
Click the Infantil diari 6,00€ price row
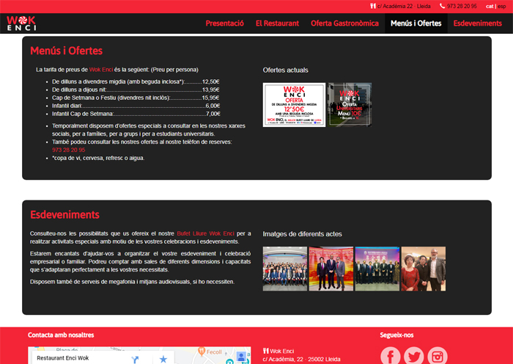tap(136, 106)
